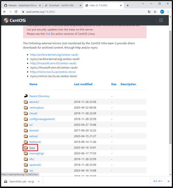Close the Releases AdoptOpenJDK tab
This screenshot has width=173, height=188.
click(x=40, y=5)
